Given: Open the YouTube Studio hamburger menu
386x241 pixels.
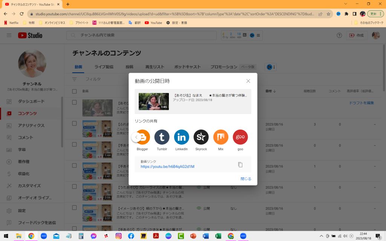Looking at the screenshot, I should (9, 35).
